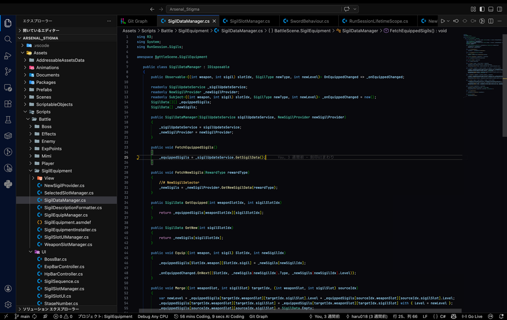507x320 pixels.
Task: Open the Python icon in activity bar
Action: (x=8, y=184)
